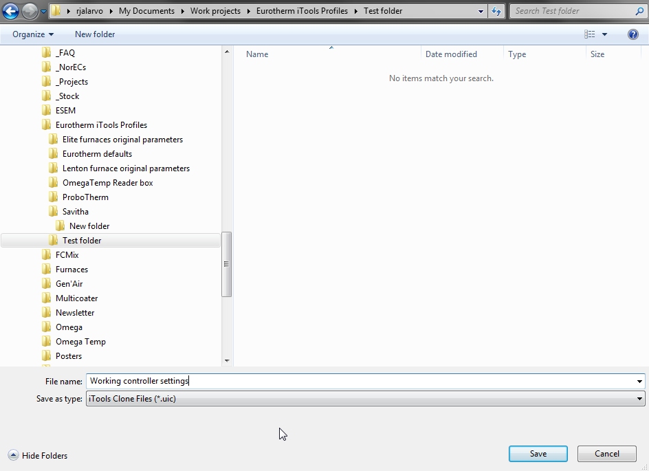This screenshot has width=649, height=471.
Task: Open Help with the question mark icon
Action: (x=633, y=34)
